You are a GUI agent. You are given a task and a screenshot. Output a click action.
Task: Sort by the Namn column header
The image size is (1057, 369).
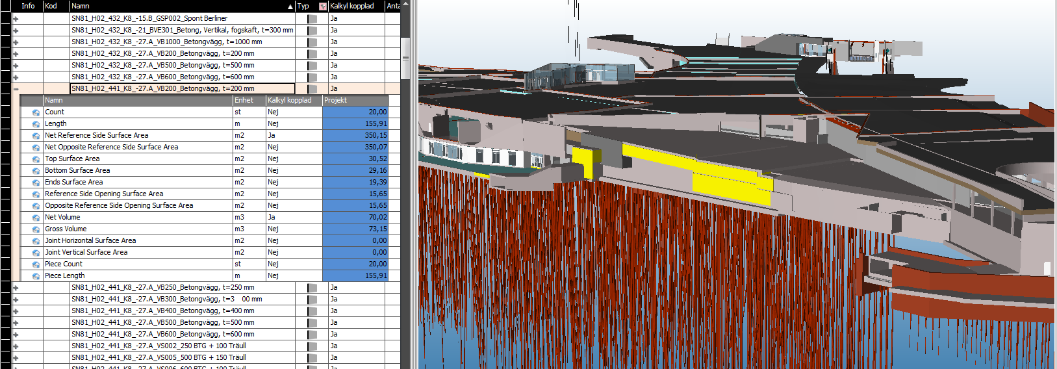click(182, 6)
